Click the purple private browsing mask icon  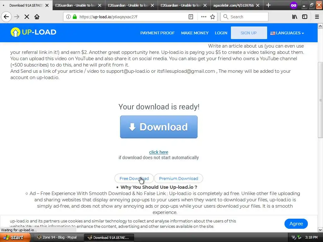pos(294,5)
